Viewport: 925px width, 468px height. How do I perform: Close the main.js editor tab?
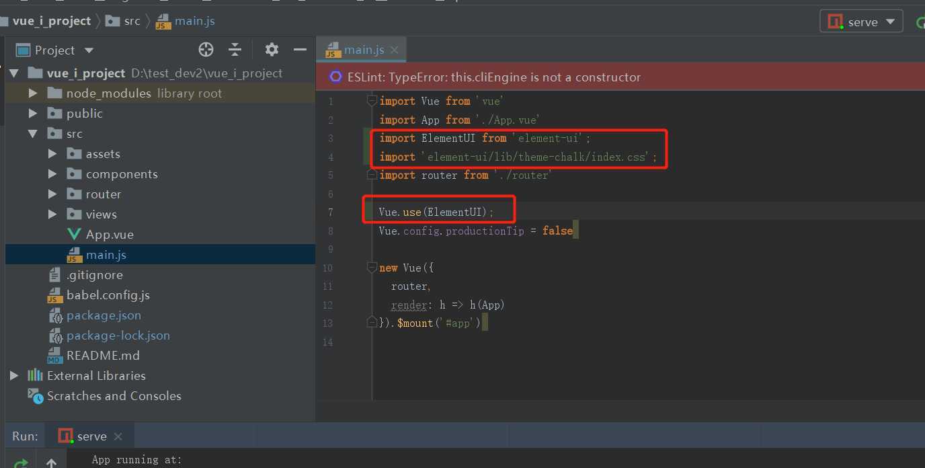(395, 50)
